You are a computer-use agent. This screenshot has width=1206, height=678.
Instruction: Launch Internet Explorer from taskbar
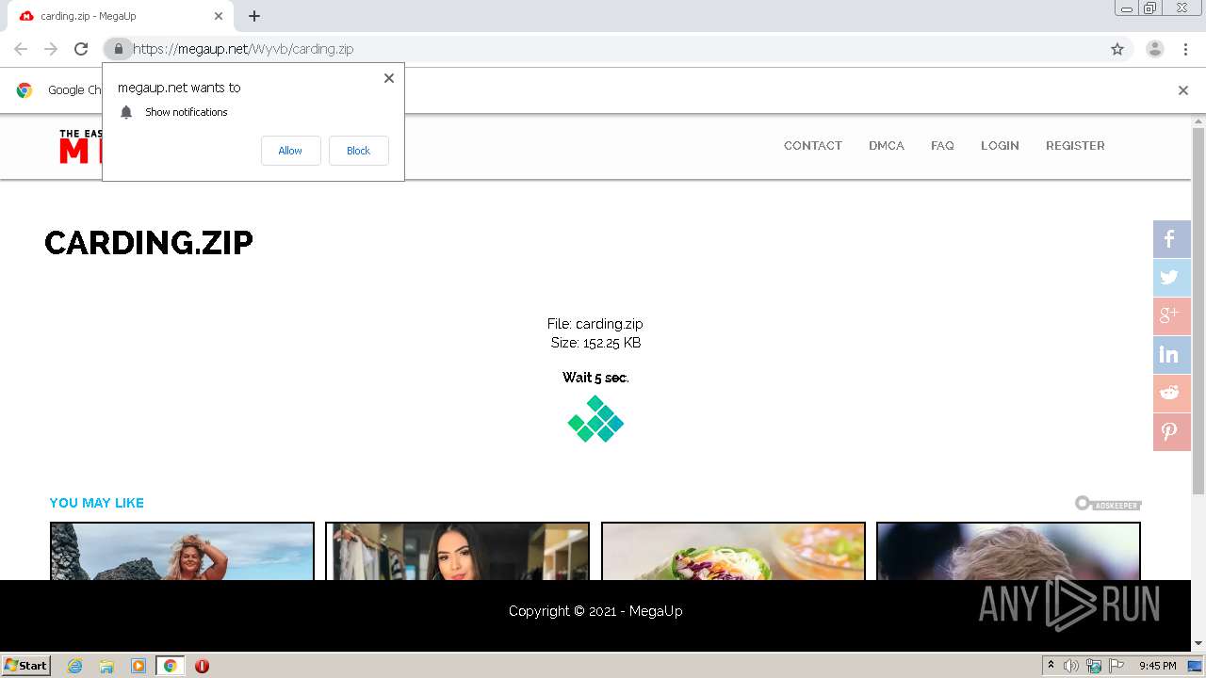click(75, 666)
